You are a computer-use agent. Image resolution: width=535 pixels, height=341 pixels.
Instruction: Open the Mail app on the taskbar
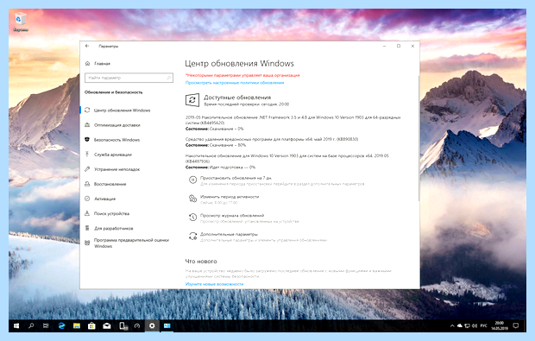point(106,325)
